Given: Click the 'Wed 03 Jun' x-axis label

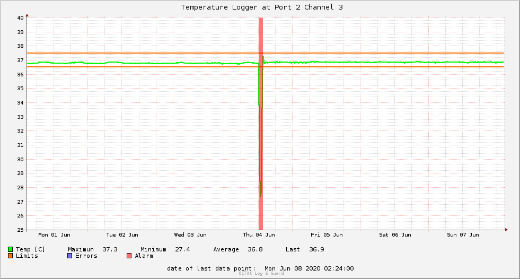Looking at the screenshot, I should point(190,235).
